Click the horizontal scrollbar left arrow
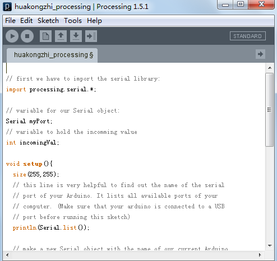 pyautogui.click(x=7, y=255)
